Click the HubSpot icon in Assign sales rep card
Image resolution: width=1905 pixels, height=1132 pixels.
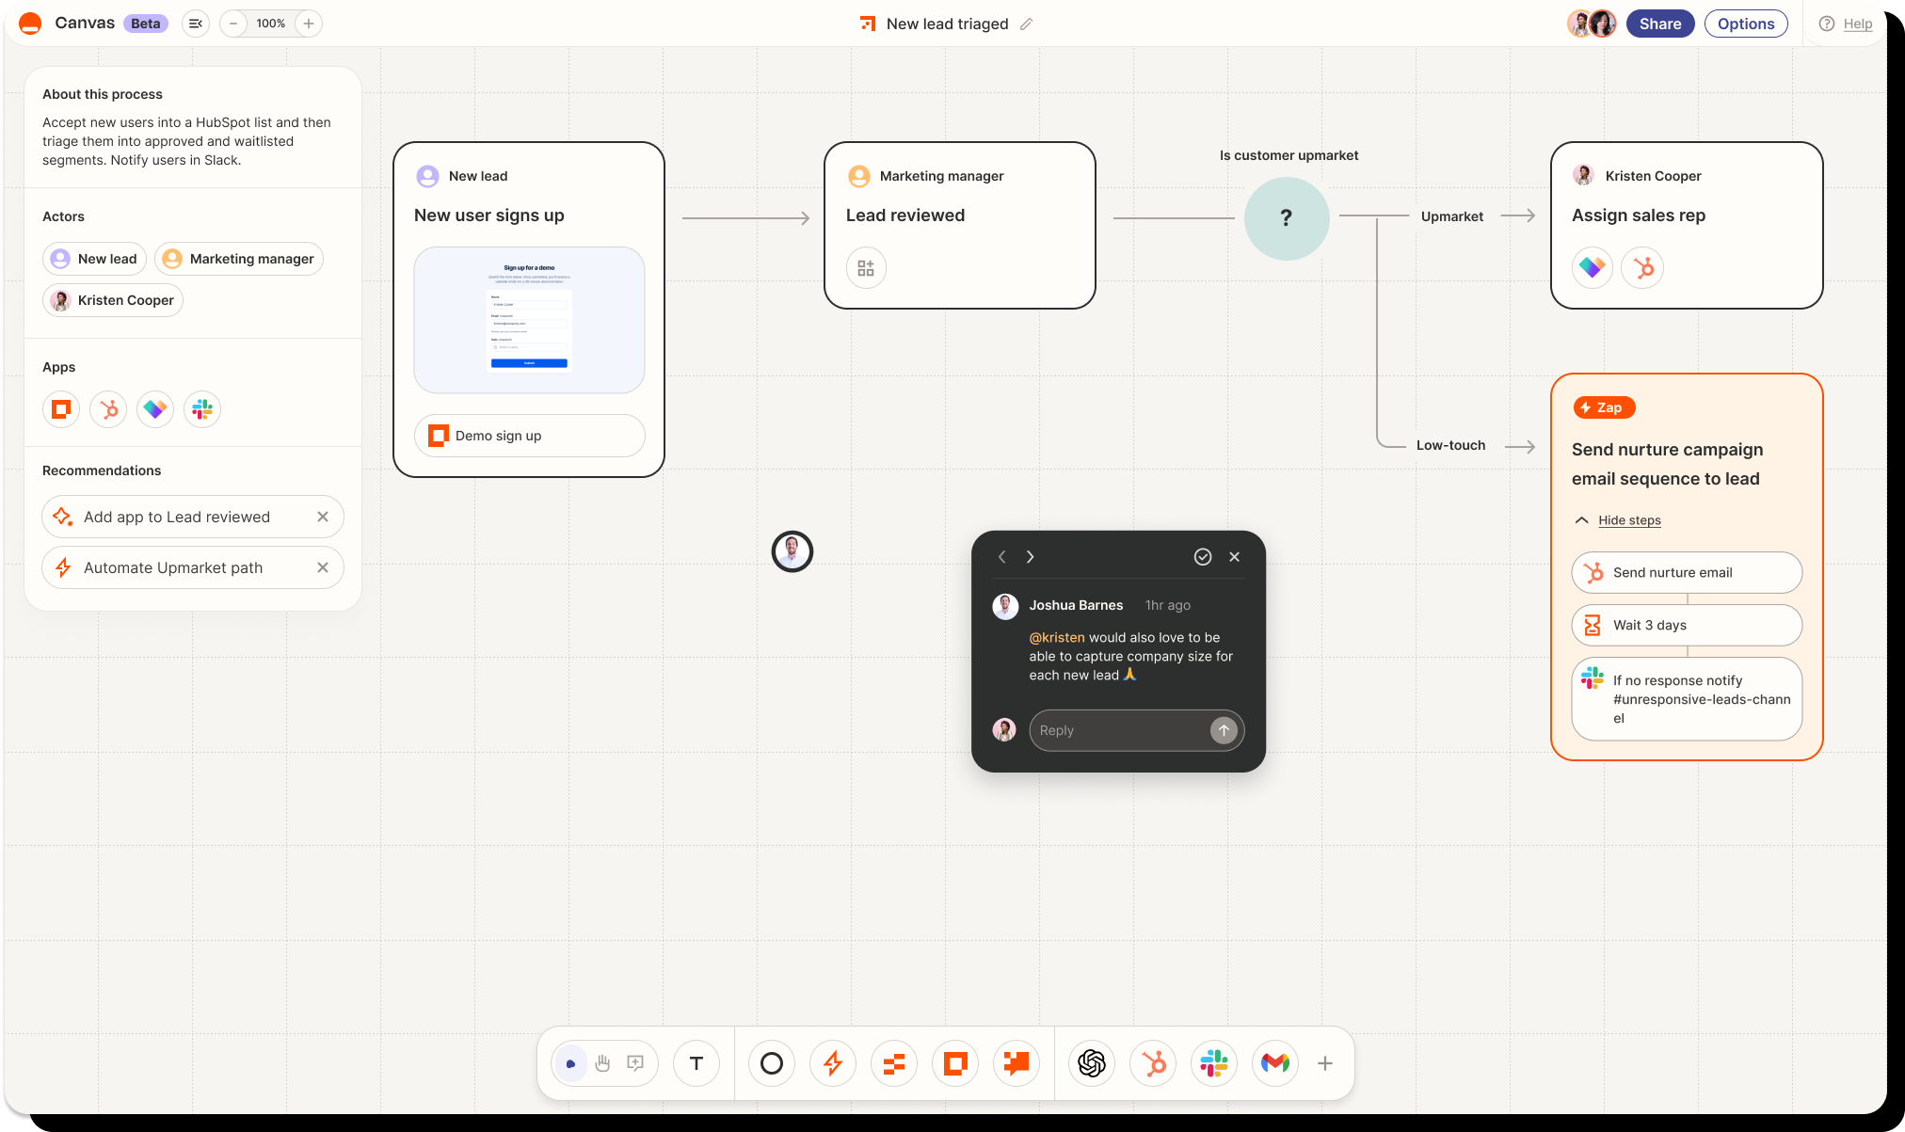pos(1643,267)
